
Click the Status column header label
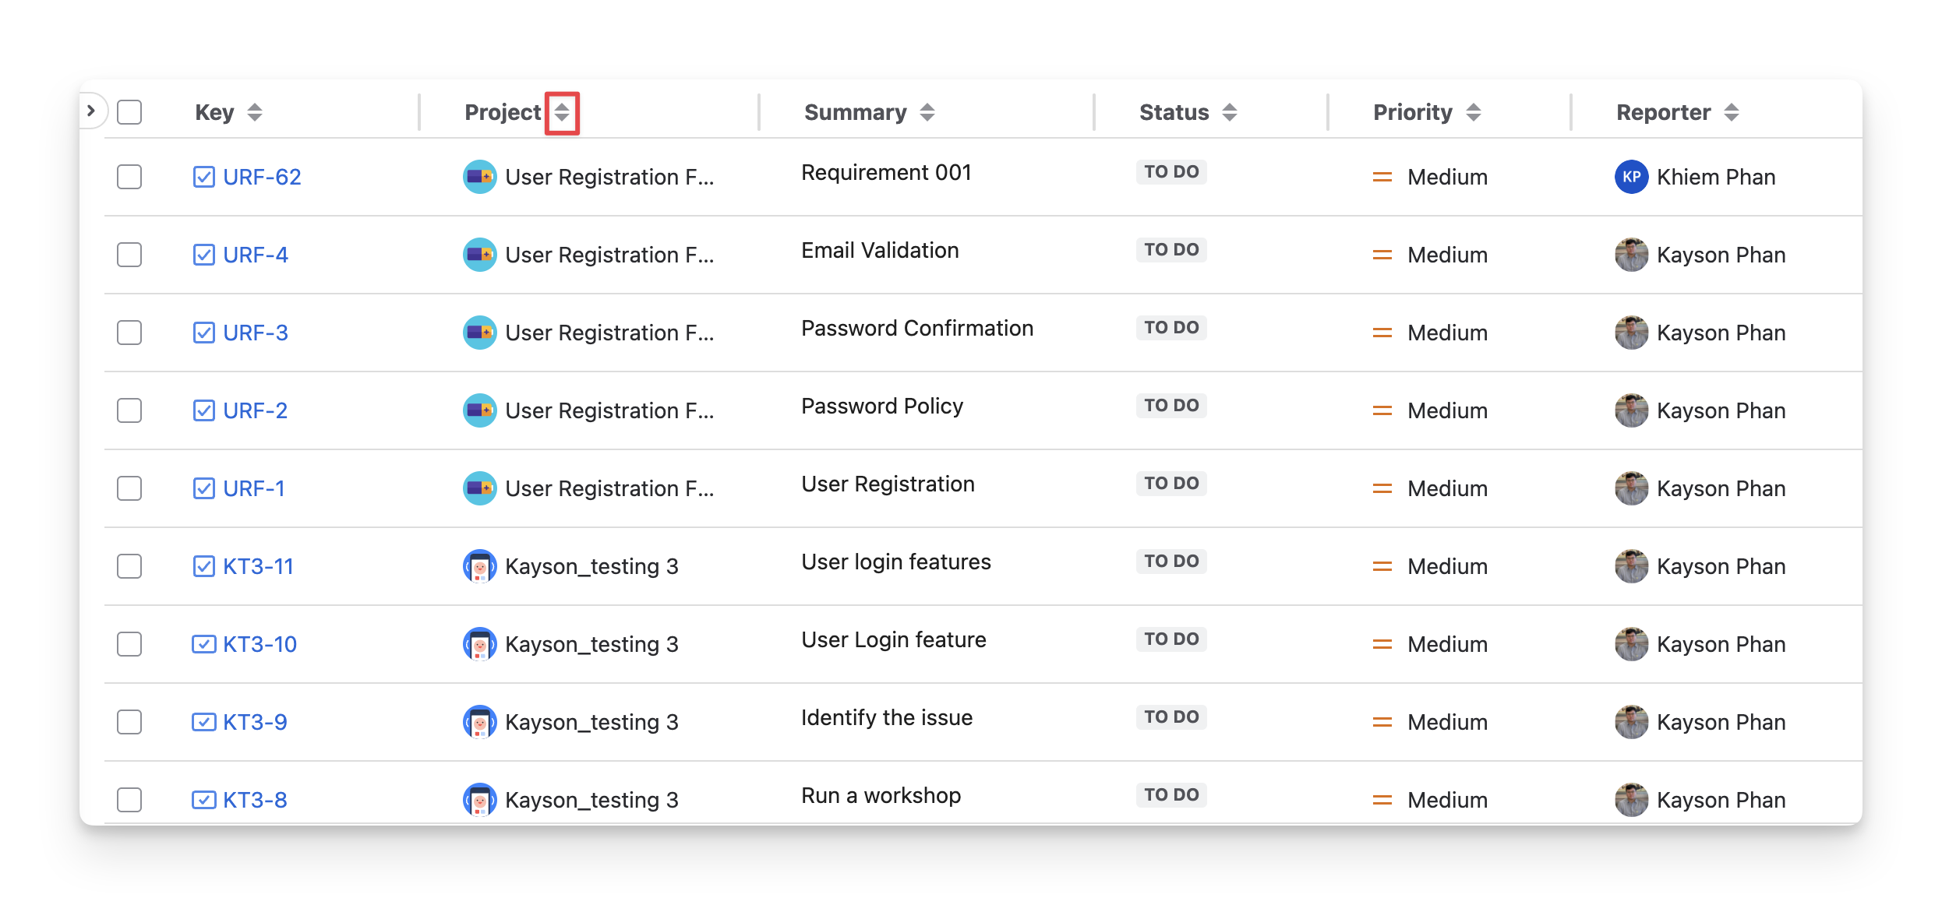[1174, 113]
